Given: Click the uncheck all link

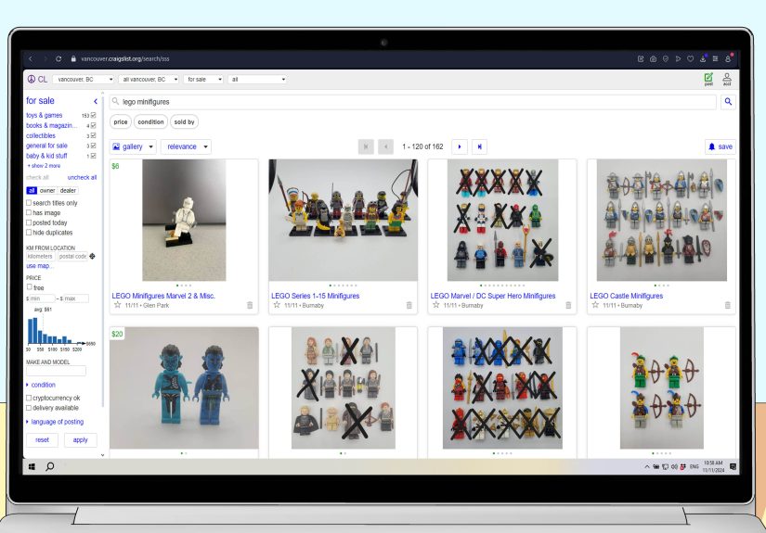Looking at the screenshot, I should pyautogui.click(x=82, y=177).
